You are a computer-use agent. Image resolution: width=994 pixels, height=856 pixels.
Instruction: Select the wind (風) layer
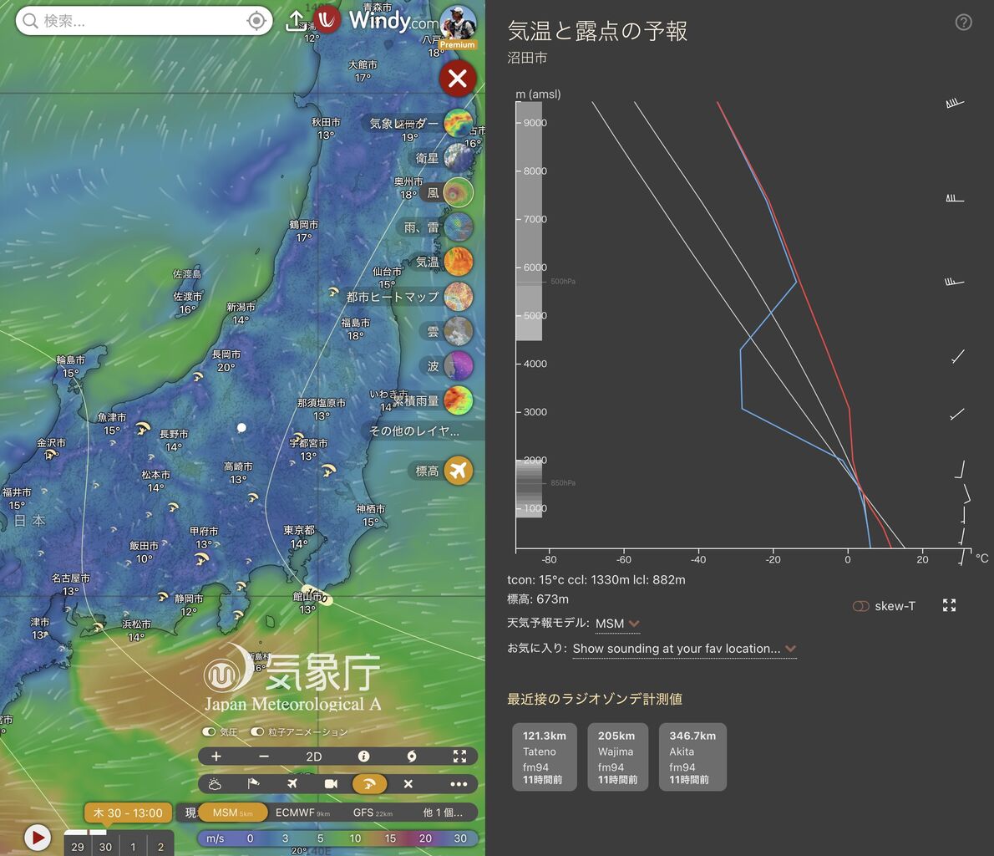point(459,192)
